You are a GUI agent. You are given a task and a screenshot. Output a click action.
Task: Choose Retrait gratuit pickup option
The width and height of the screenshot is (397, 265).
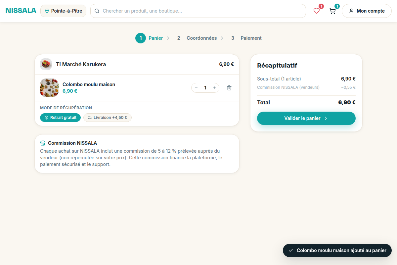tap(60, 118)
